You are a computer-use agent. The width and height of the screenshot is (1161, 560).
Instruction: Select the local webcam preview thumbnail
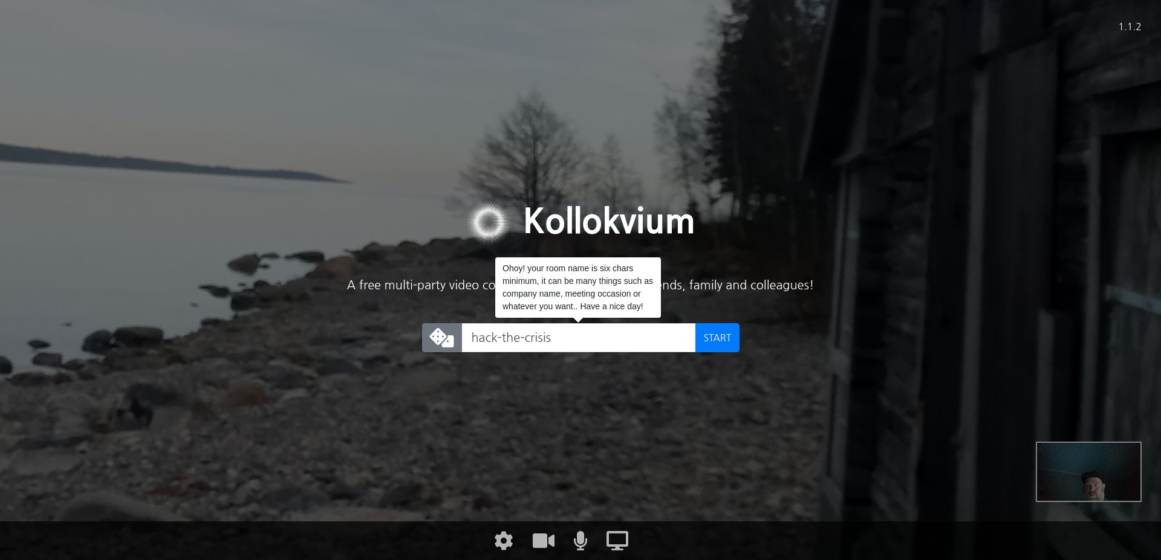click(x=1088, y=472)
